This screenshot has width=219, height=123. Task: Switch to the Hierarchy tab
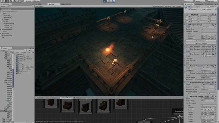tap(6, 4)
